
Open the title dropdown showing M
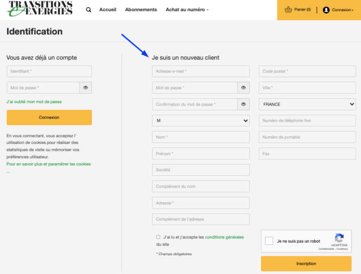(x=201, y=120)
